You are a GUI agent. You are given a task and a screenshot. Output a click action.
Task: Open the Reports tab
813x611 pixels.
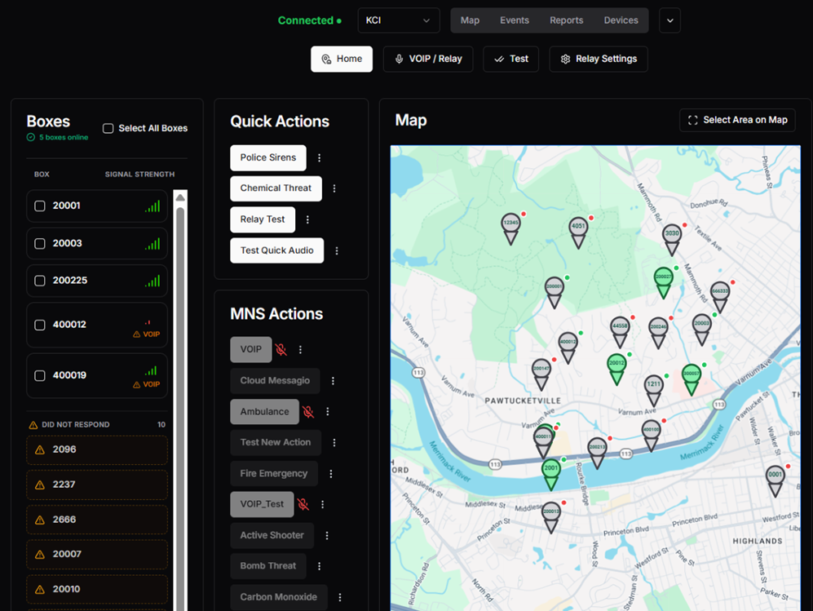566,20
